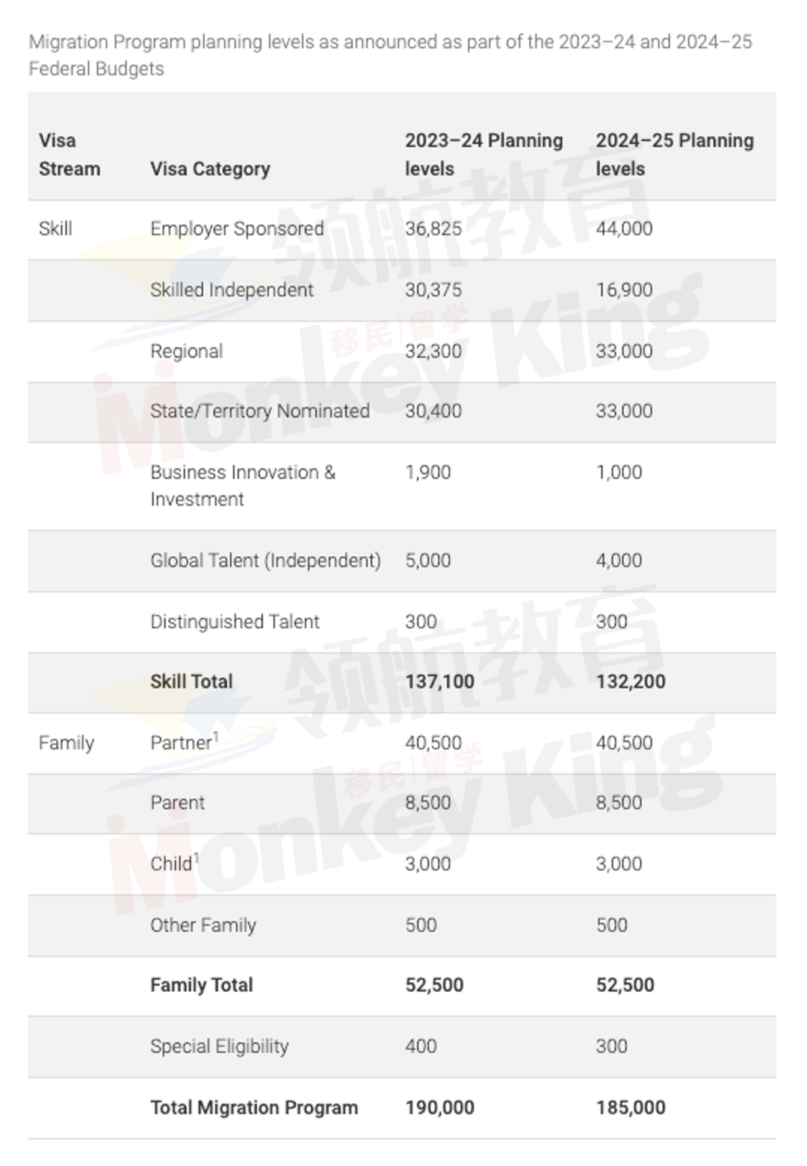
Task: Select the Skill Total 137,100 value
Action: coord(439,682)
